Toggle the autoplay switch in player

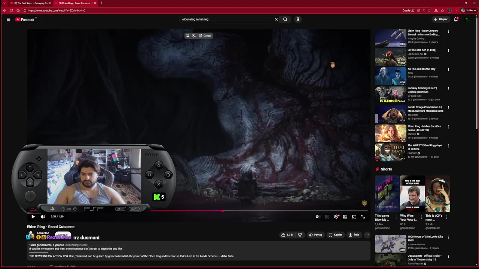(x=317, y=216)
